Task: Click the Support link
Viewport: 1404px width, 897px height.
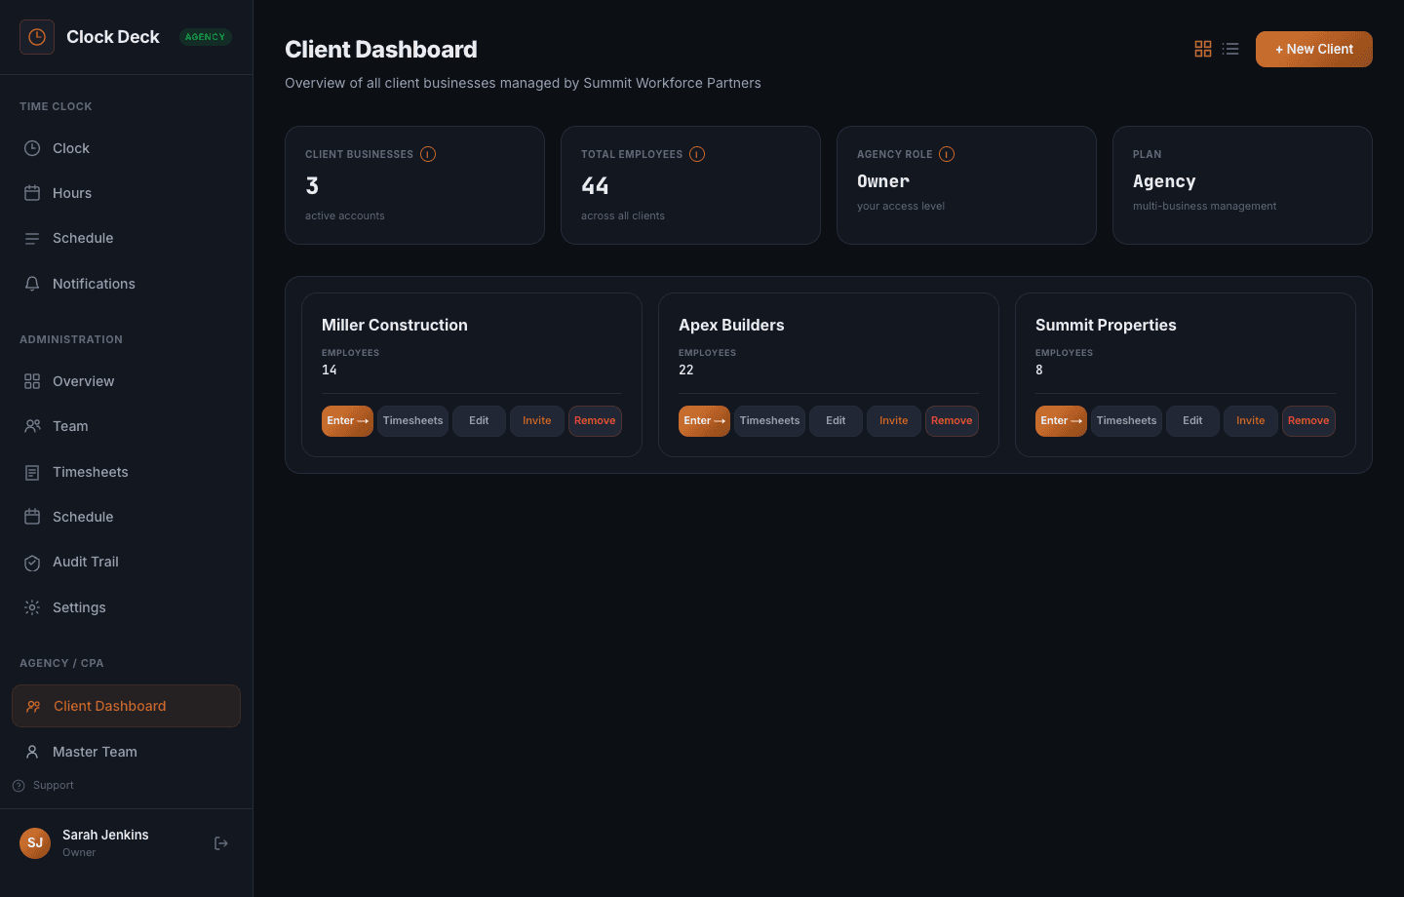Action: click(43, 785)
